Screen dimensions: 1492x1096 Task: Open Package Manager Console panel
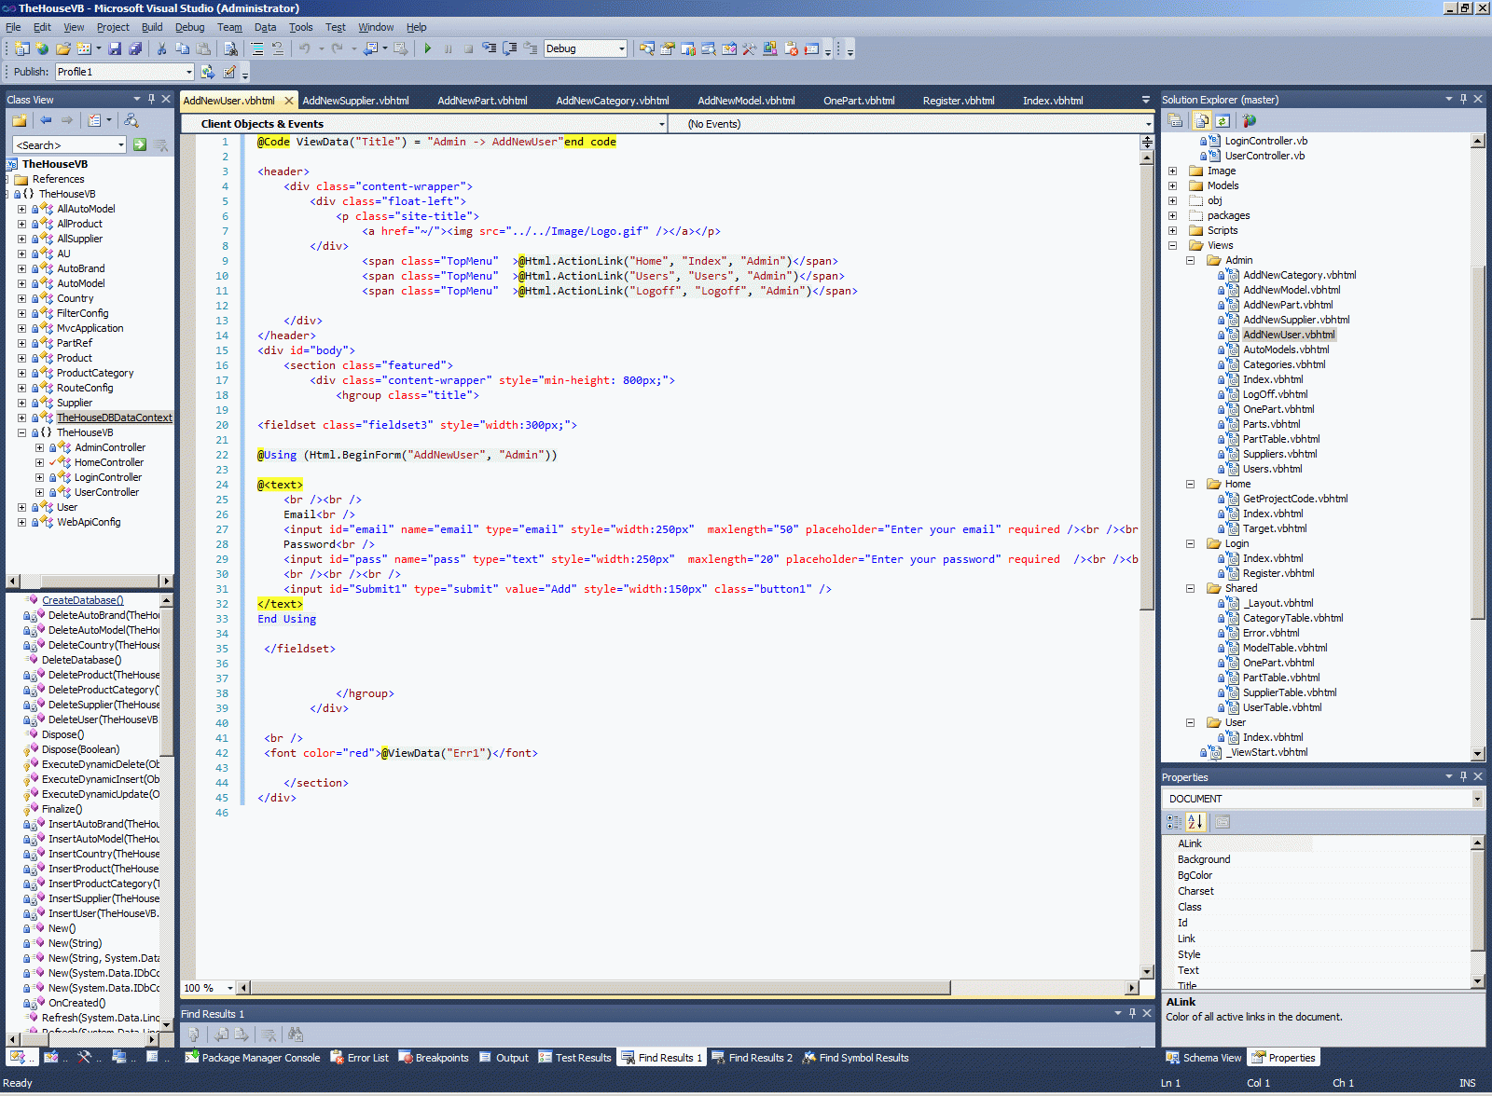click(252, 1058)
